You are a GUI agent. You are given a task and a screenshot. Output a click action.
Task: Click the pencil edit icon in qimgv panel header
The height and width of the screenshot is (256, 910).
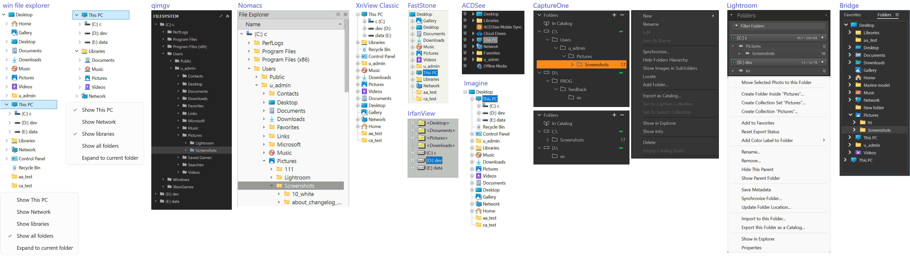coord(222,16)
